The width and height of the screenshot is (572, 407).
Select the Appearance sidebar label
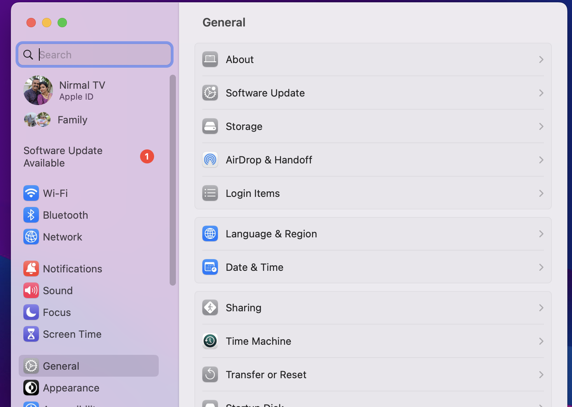tap(71, 388)
